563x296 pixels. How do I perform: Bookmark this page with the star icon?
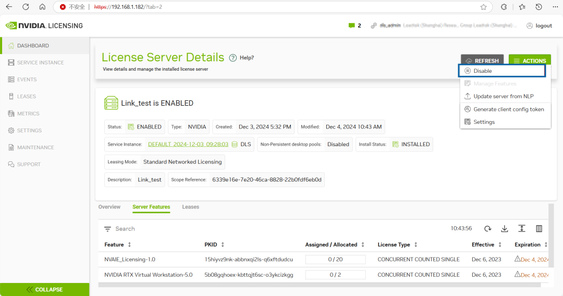pyautogui.click(x=483, y=7)
